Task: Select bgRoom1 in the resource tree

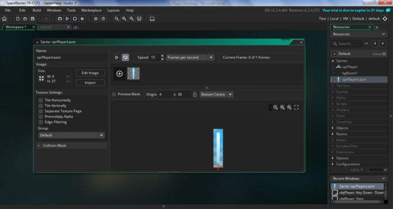Action: pyautogui.click(x=350, y=73)
